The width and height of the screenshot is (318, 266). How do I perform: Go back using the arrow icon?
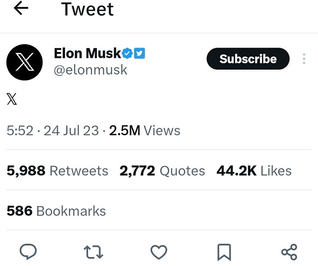click(x=22, y=8)
